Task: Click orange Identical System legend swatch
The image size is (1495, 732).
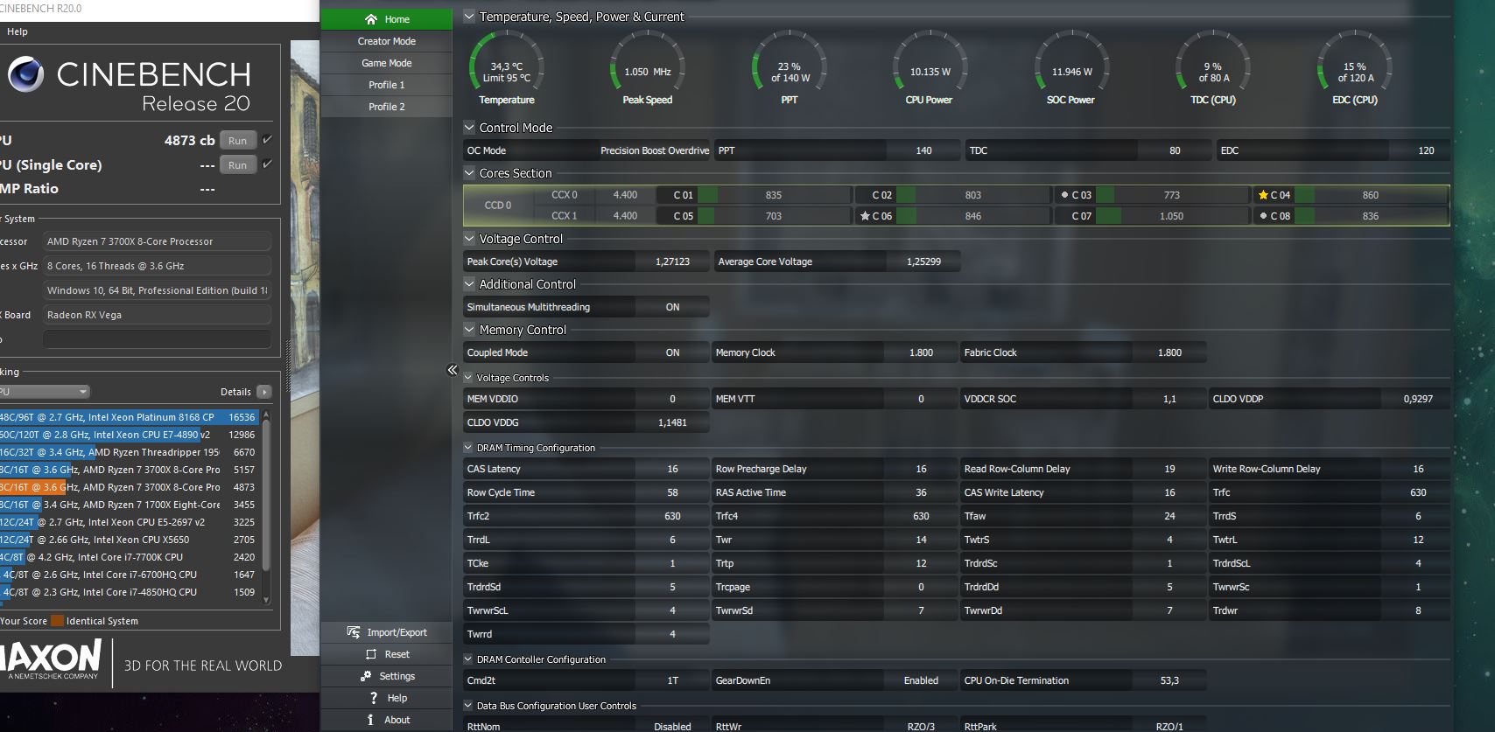Action: [x=57, y=621]
